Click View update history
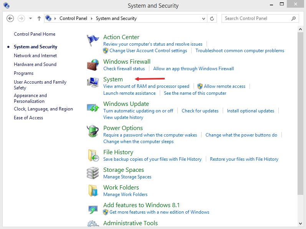The height and width of the screenshot is (229, 306). [x=123, y=117]
